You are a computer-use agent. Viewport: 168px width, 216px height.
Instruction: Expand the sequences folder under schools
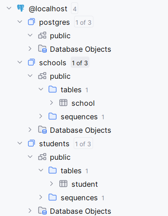(41, 116)
